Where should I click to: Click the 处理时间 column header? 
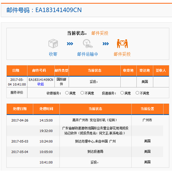click(x=46, y=109)
